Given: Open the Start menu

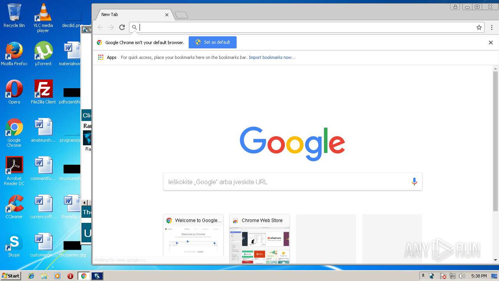Looking at the screenshot, I should pos(11,276).
